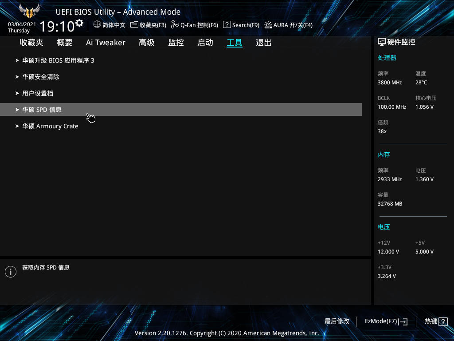The image size is (454, 341).
Task: Click the info icon near 获取内存 SPD 信息
Action: coord(10,271)
